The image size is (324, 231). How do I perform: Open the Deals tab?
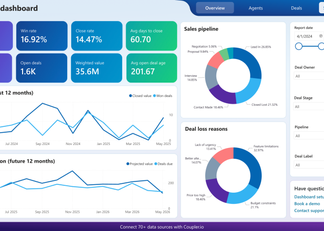coord(297,8)
